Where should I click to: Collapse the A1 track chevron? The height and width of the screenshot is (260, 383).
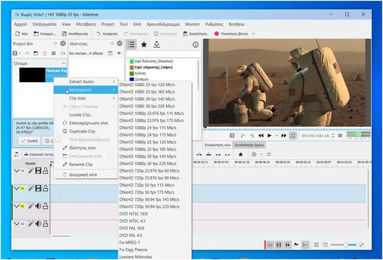point(16,206)
